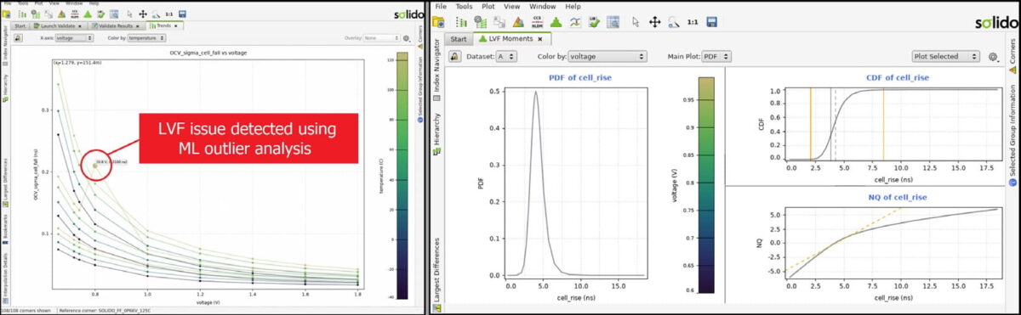This screenshot has height=315, width=1021.
Task: Select the pan (four-arrow) tool in the right window
Action: click(x=654, y=22)
